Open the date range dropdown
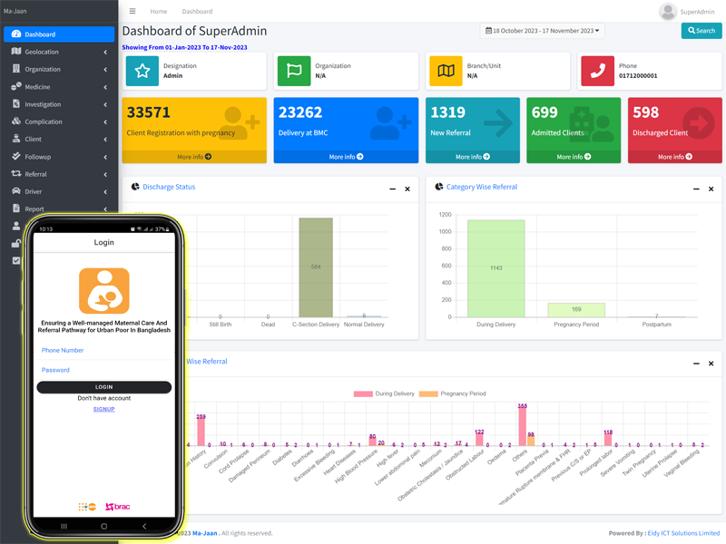Screen dimensions: 726x544 (x=543, y=31)
